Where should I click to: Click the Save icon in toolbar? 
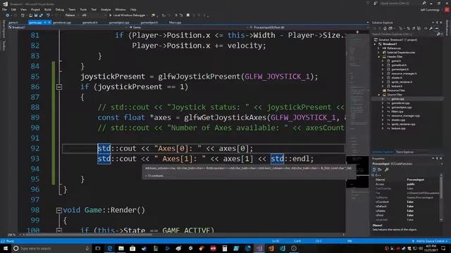[36, 15]
